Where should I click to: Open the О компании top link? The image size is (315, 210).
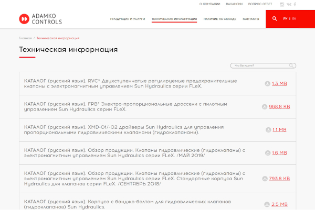209,4
